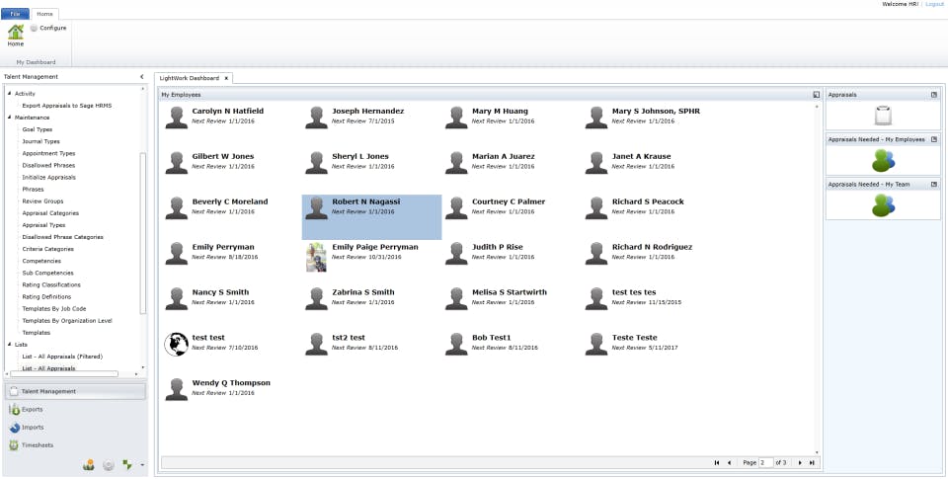Screen dimensions: 948x479
Task: Click the person icon in navigation footer
Action: point(89,465)
